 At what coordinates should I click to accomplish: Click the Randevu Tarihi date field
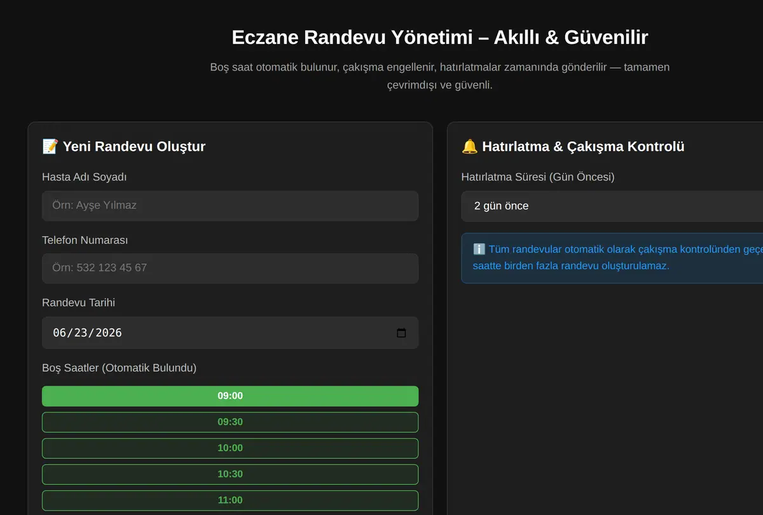230,333
